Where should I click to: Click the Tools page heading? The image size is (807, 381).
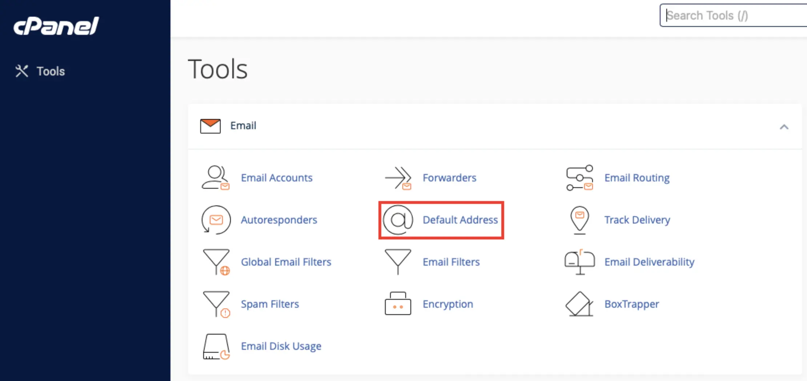[218, 69]
